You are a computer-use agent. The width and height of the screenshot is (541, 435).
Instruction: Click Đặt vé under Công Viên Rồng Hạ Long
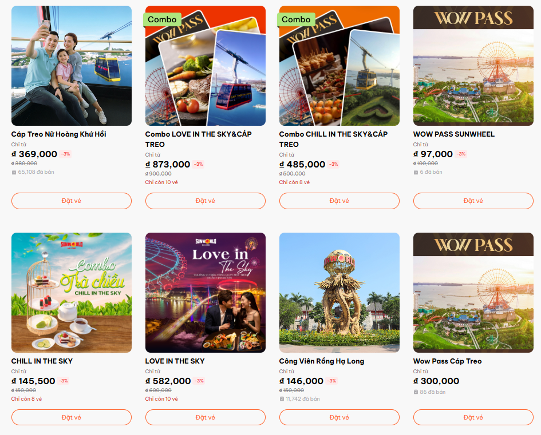click(x=339, y=417)
